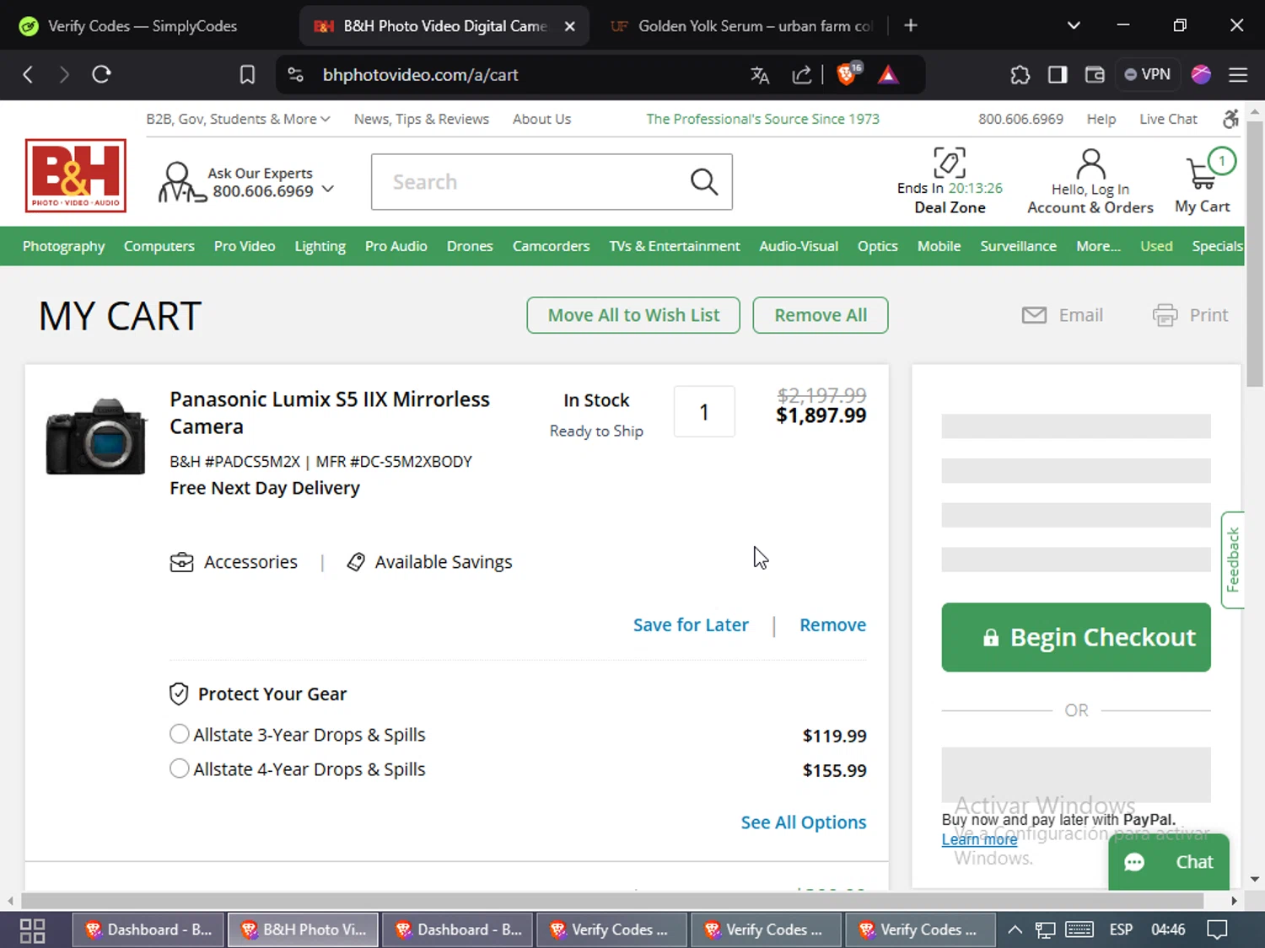Select Allstate 3-Year Drops & Spills

click(x=179, y=734)
